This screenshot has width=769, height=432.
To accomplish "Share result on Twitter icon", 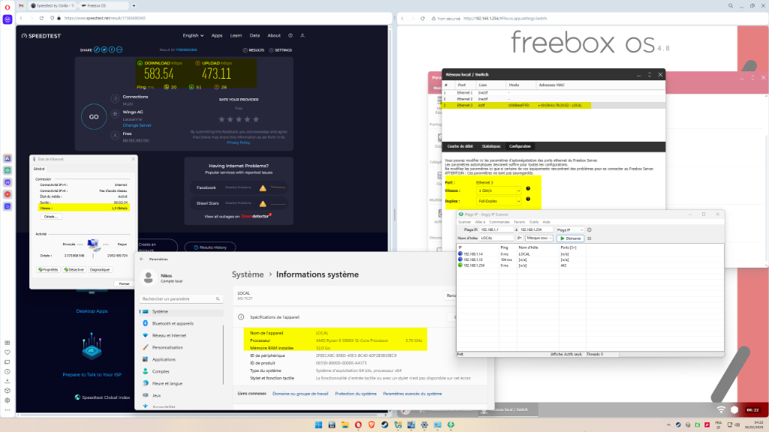I will [x=104, y=49].
